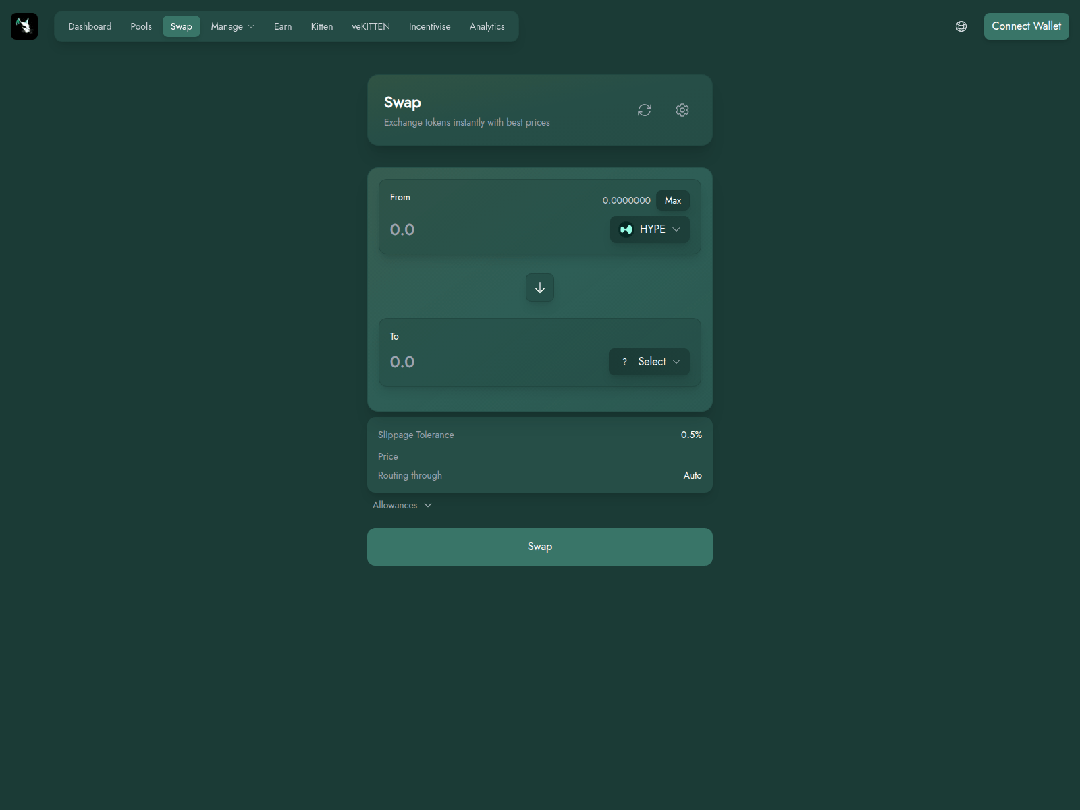1080x810 pixels.
Task: Switch to the Pools tab
Action: (x=141, y=26)
